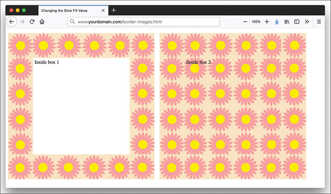Go to the browser home page
Image resolution: width=331 pixels, height=194 pixels.
tap(42, 21)
